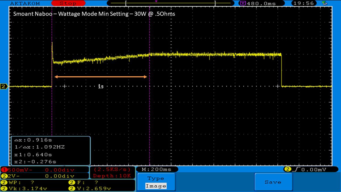341x192 pixels.
Task: Click the magenta trigger position triangle at top
Action: coord(156,1)
